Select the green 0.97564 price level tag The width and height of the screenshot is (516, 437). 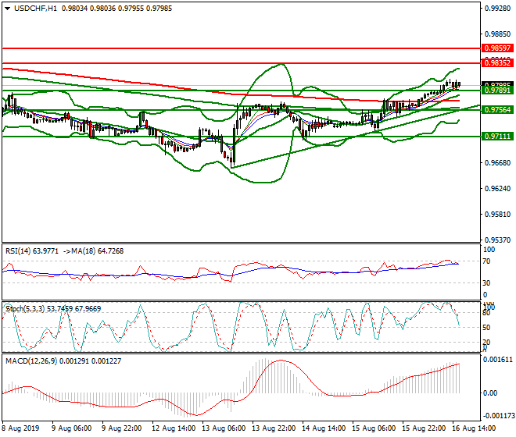tap(497, 110)
